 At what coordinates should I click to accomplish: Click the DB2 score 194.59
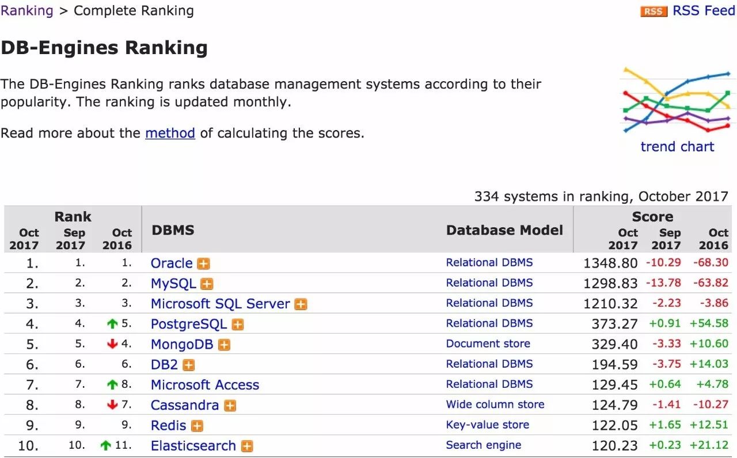coord(614,364)
